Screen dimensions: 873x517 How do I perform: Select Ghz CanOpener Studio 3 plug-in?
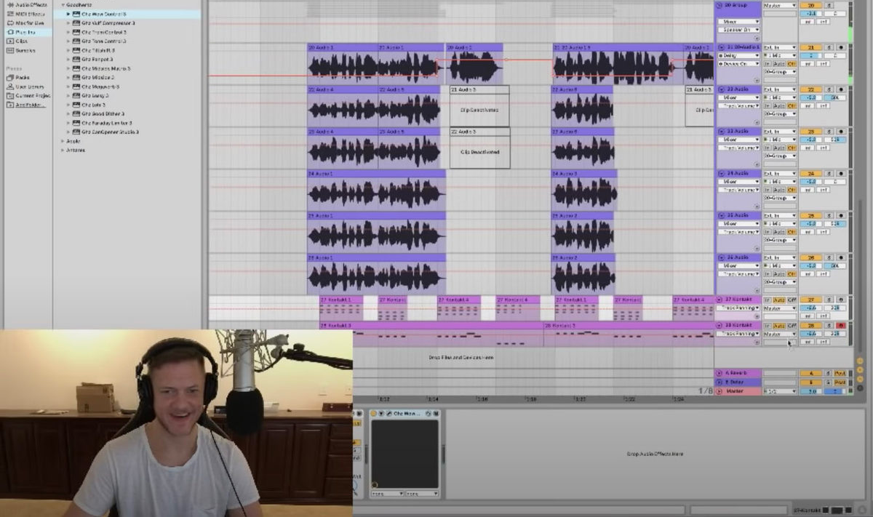(110, 132)
